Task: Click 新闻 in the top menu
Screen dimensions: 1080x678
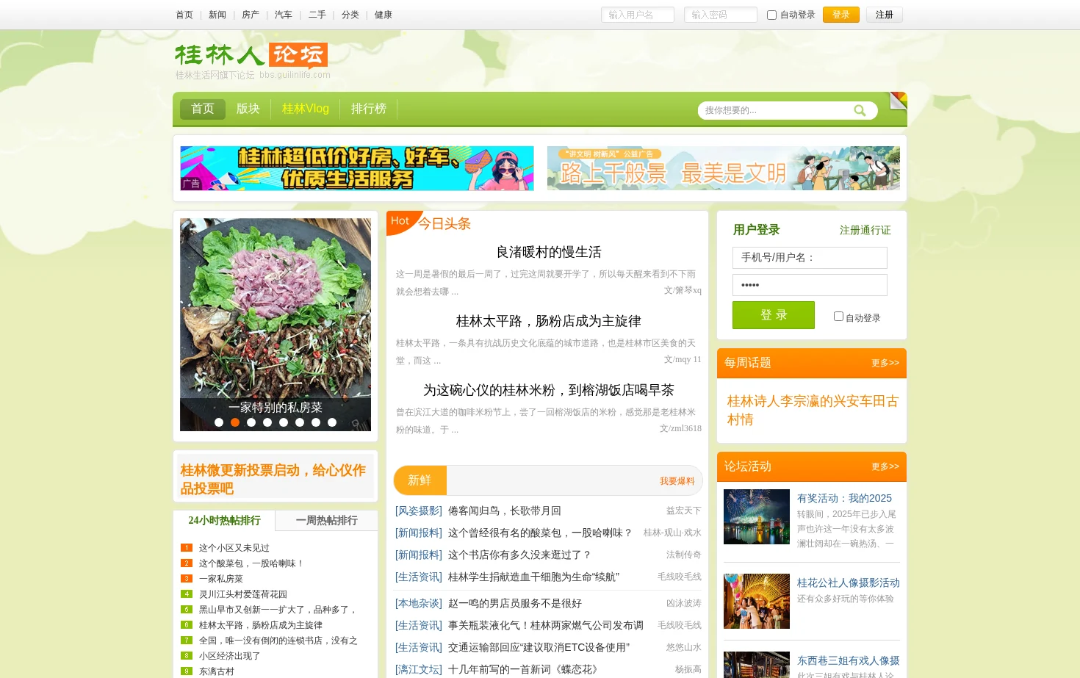Action: (217, 15)
